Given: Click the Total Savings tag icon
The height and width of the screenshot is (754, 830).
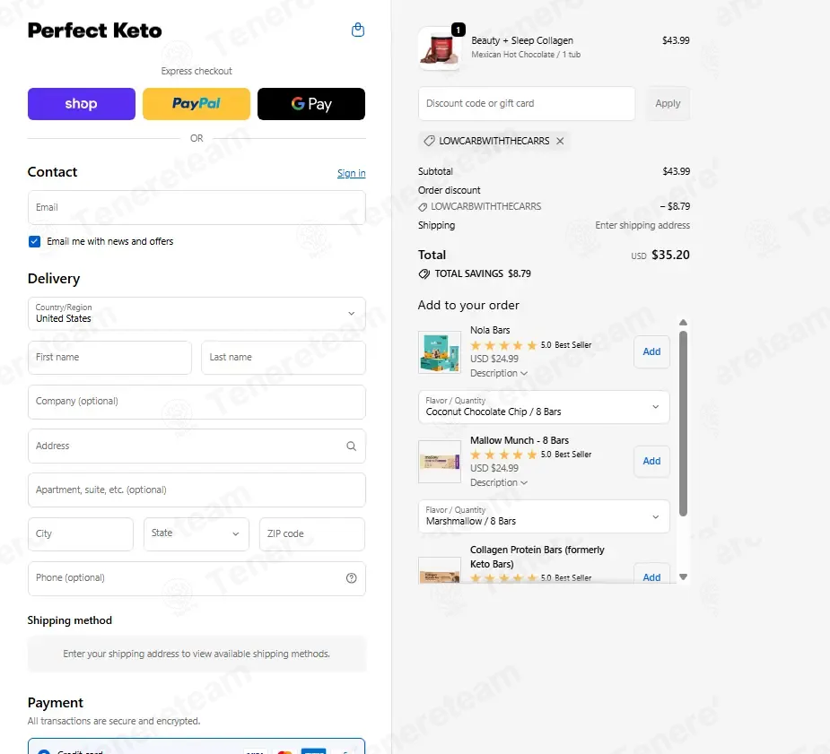Looking at the screenshot, I should pyautogui.click(x=424, y=273).
